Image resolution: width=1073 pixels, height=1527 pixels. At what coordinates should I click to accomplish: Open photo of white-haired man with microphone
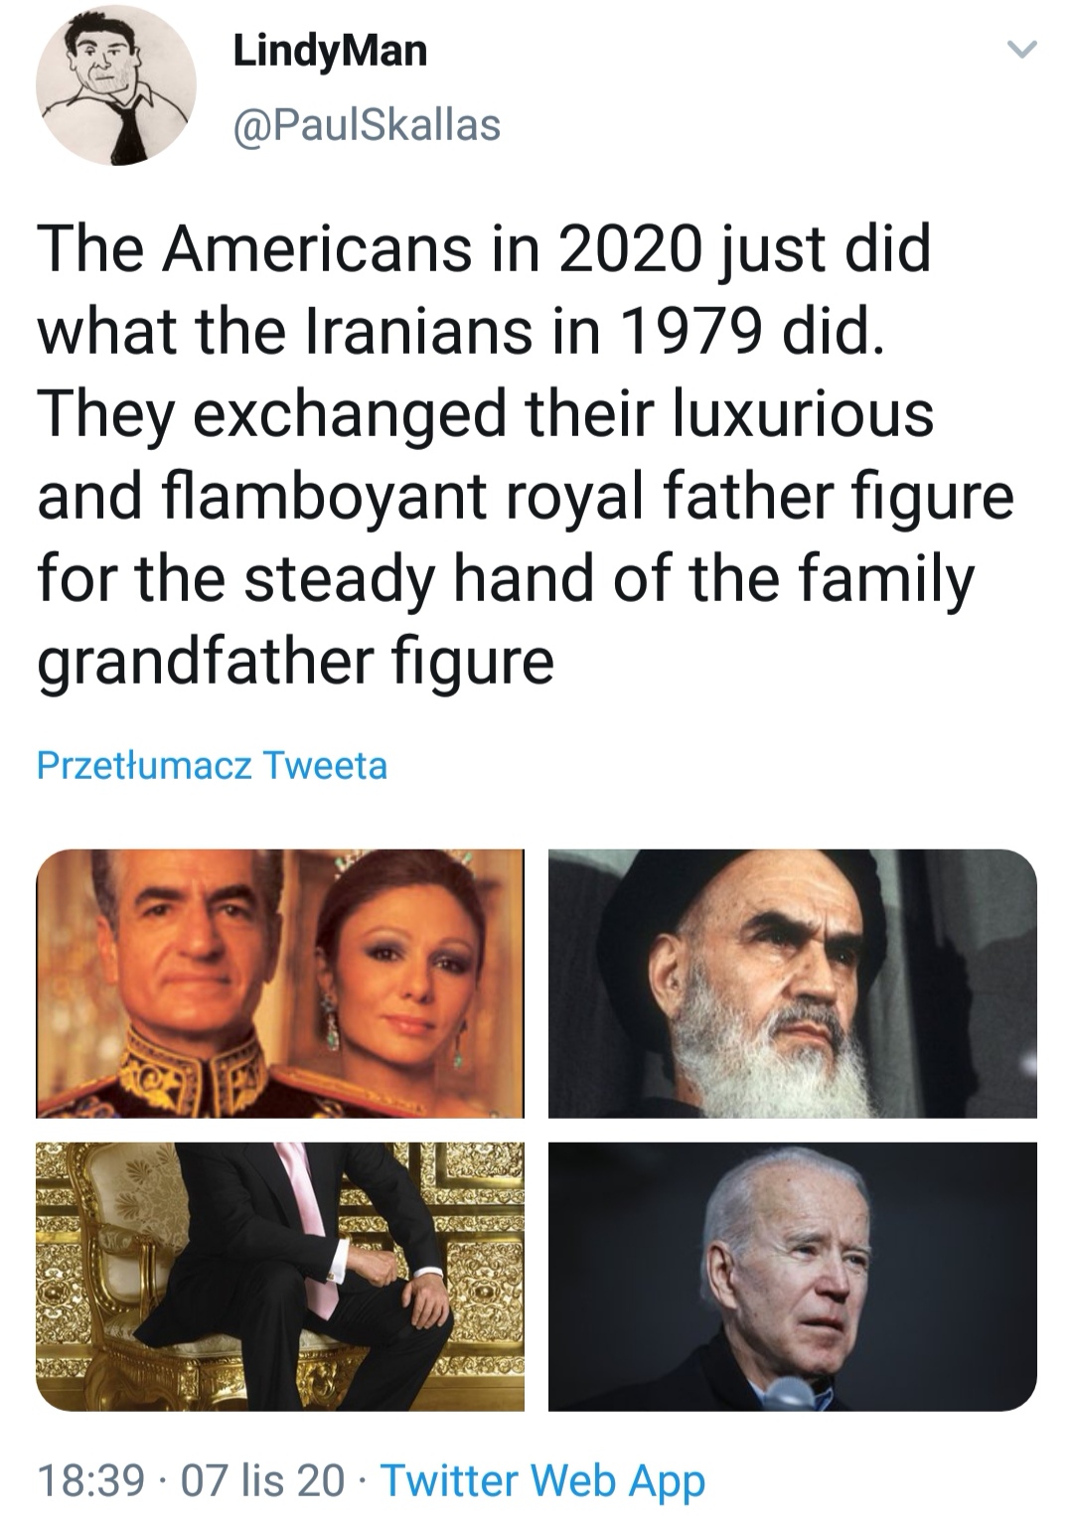pos(793,1277)
